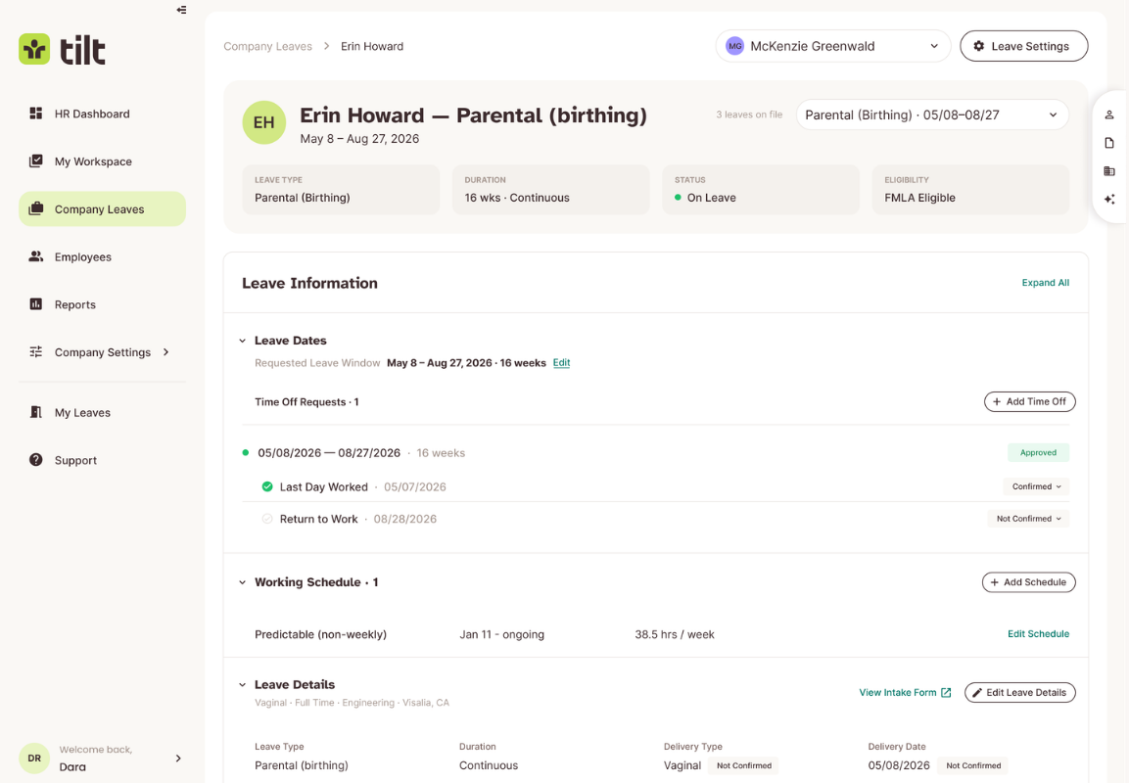
Task: Click sparkle AI icon in right panel
Action: click(1109, 200)
